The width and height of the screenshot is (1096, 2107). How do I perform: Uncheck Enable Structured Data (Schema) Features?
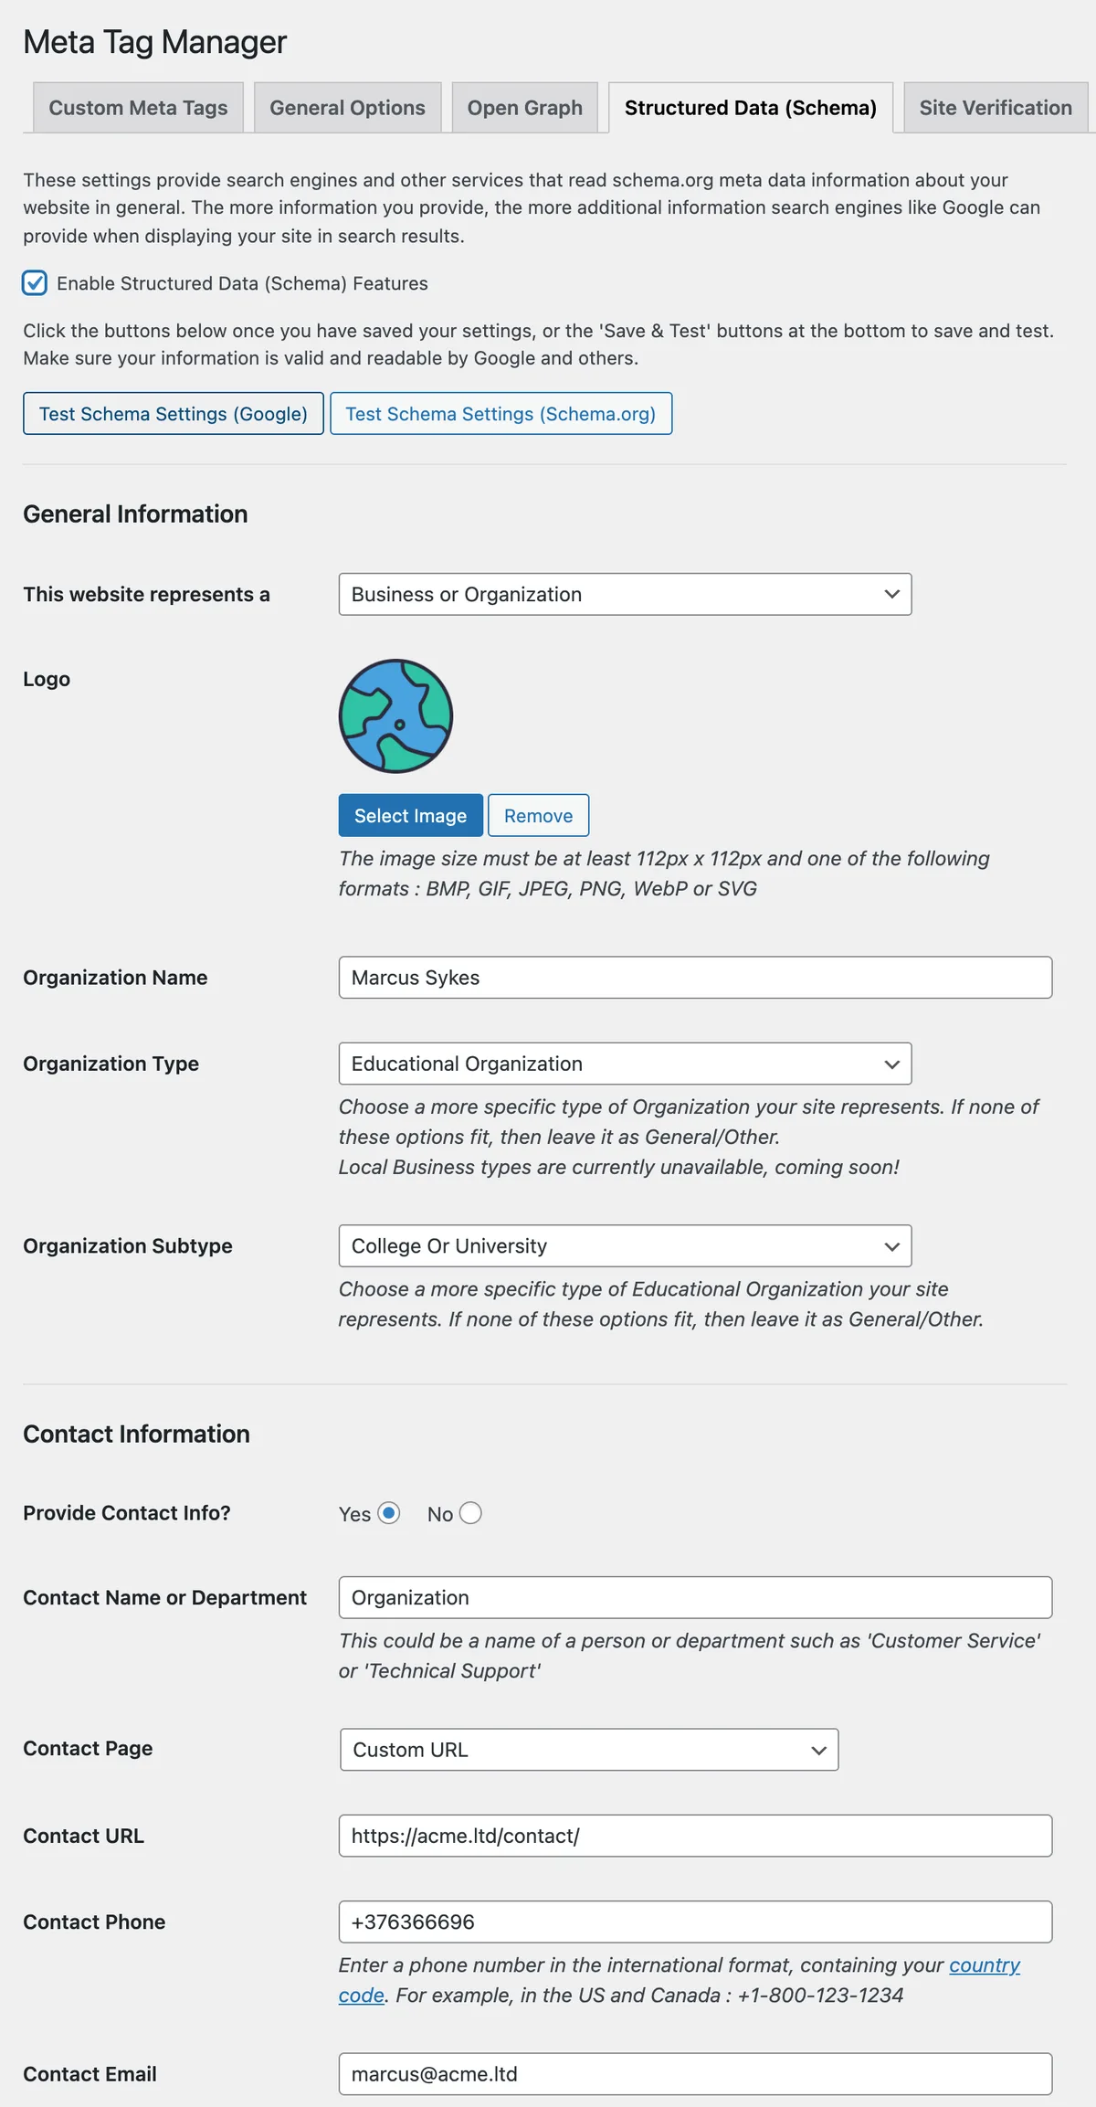(35, 283)
